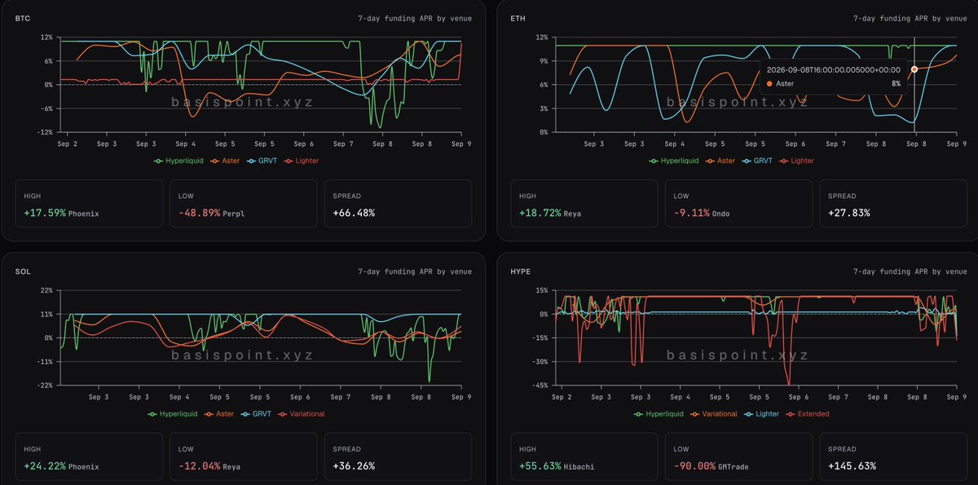
Task: Open BTC SPREAD +66.48% stat card
Action: pyautogui.click(x=398, y=203)
